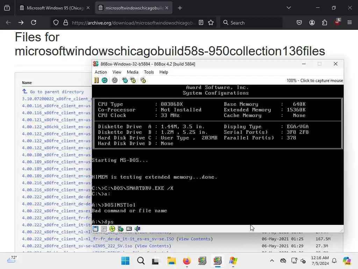
Task: Click the Firefox Search box
Action: tap(251, 23)
